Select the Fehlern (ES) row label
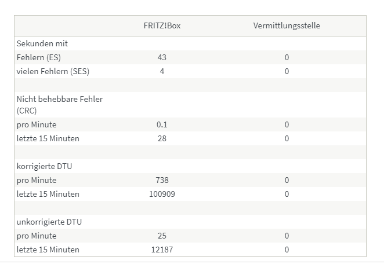This screenshot has height=264, width=384. click(x=39, y=57)
